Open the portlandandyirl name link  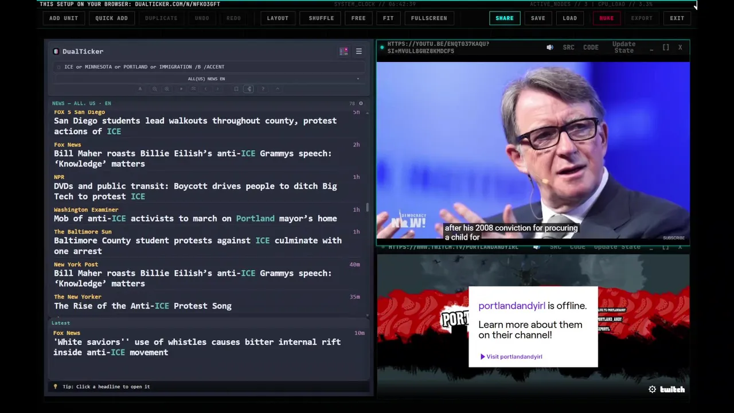pos(512,306)
